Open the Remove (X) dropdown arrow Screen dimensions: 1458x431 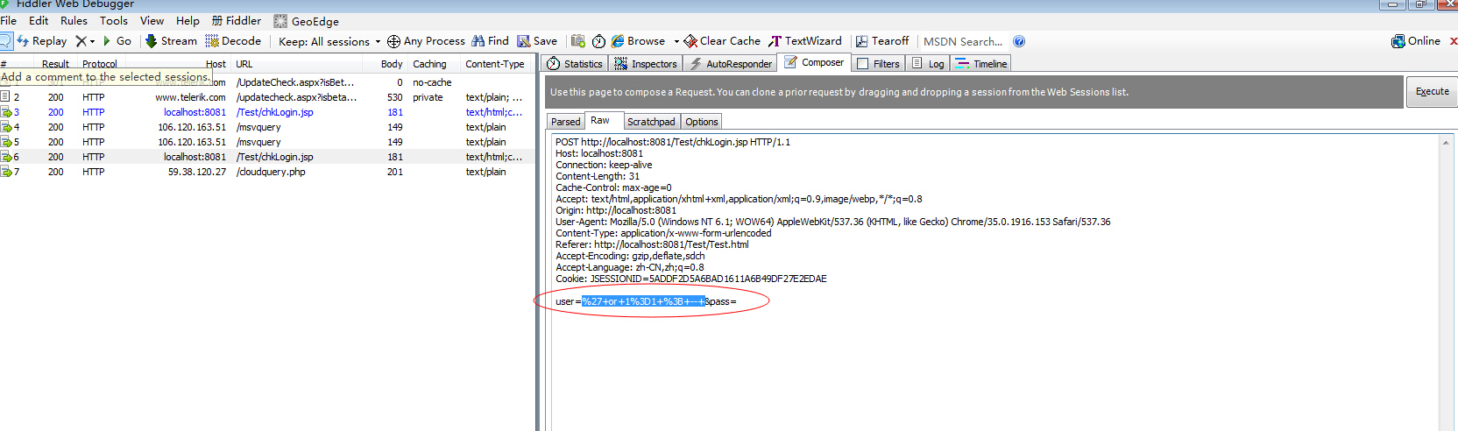click(x=92, y=42)
